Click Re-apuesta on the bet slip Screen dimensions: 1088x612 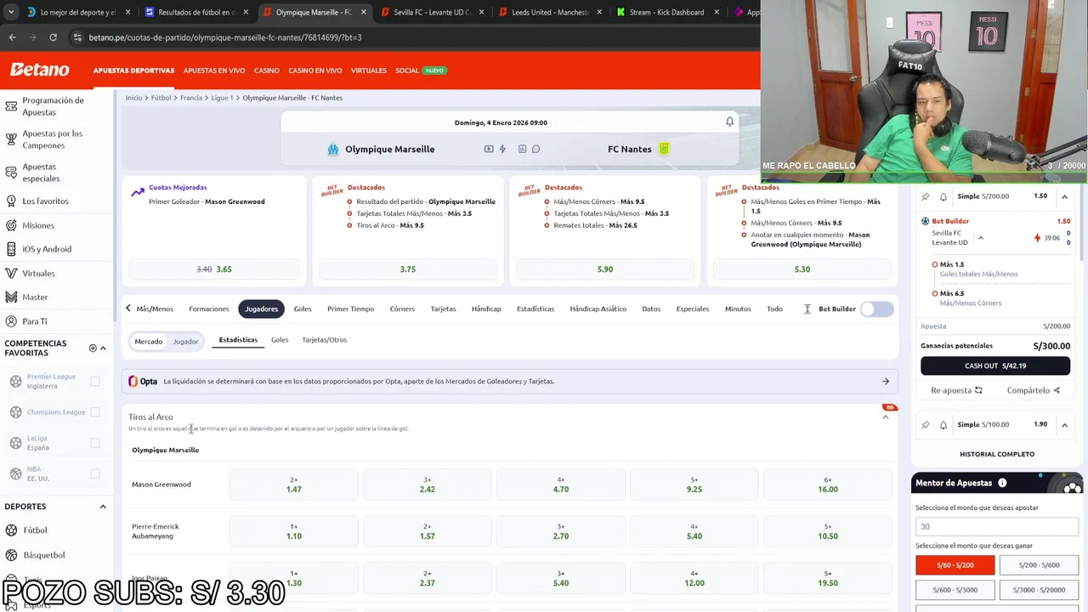(x=956, y=391)
